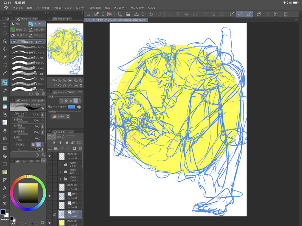Viewport: 302px width, 226px height.
Task: Open the レイヤー menu
Action: tap(81, 8)
